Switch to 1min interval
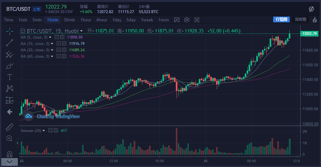The width and height of the screenshot is (321, 167). point(23,20)
